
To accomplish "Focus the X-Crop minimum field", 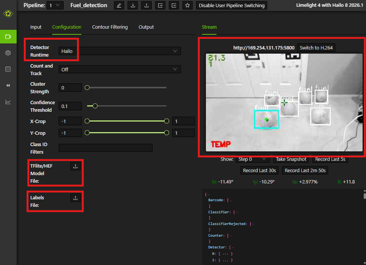I will coord(70,121).
